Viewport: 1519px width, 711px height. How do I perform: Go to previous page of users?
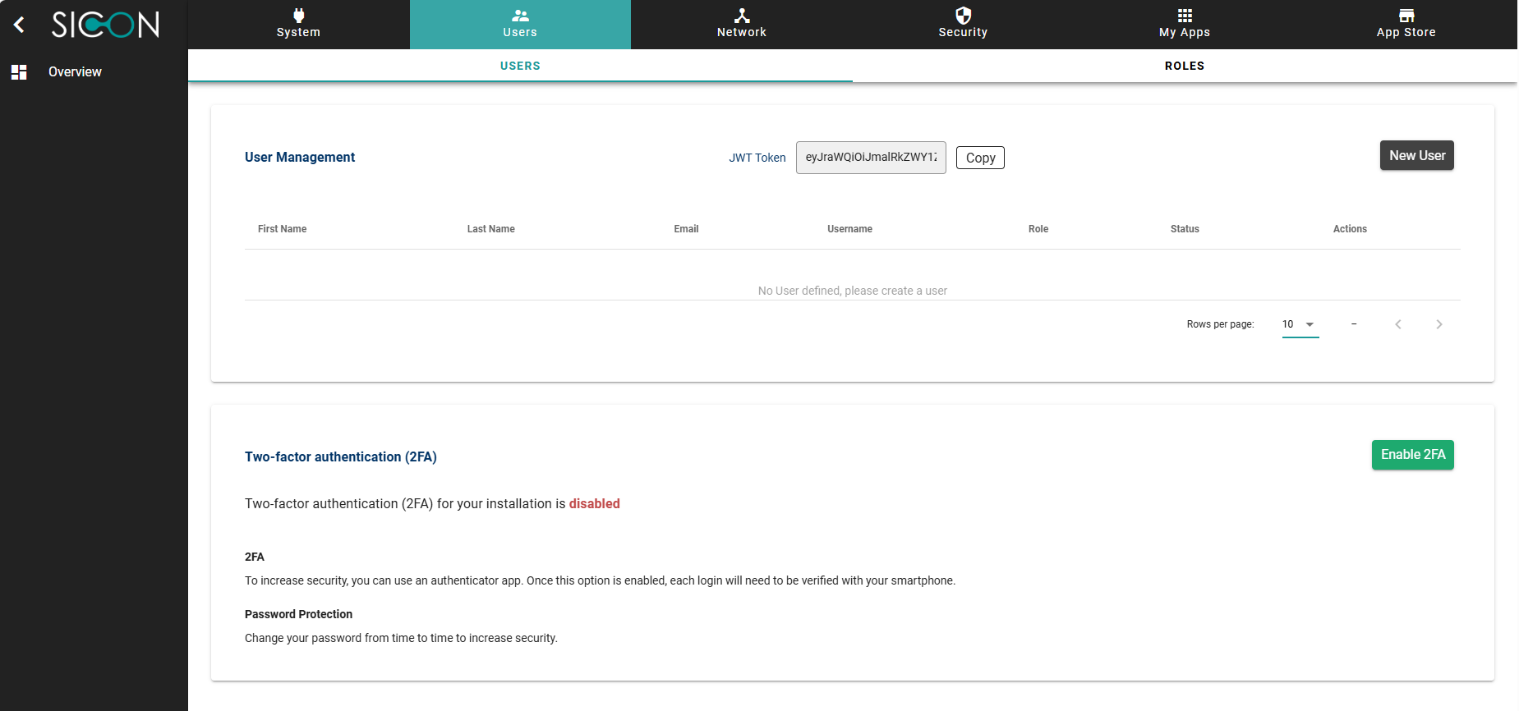coord(1397,324)
